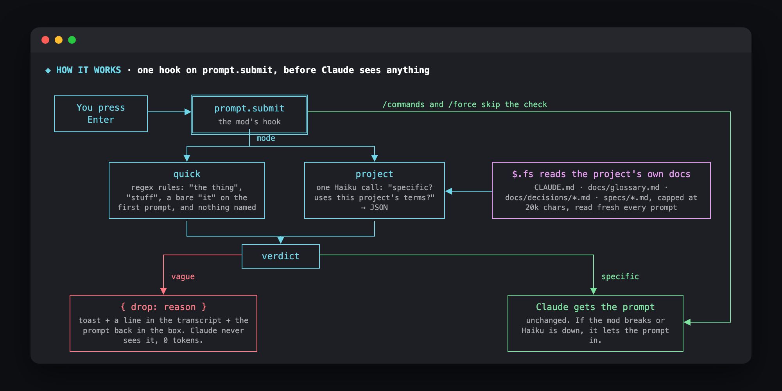The image size is (782, 391).
Task: Click the 'unchanged. If the mod breaks' text
Action: (595, 330)
